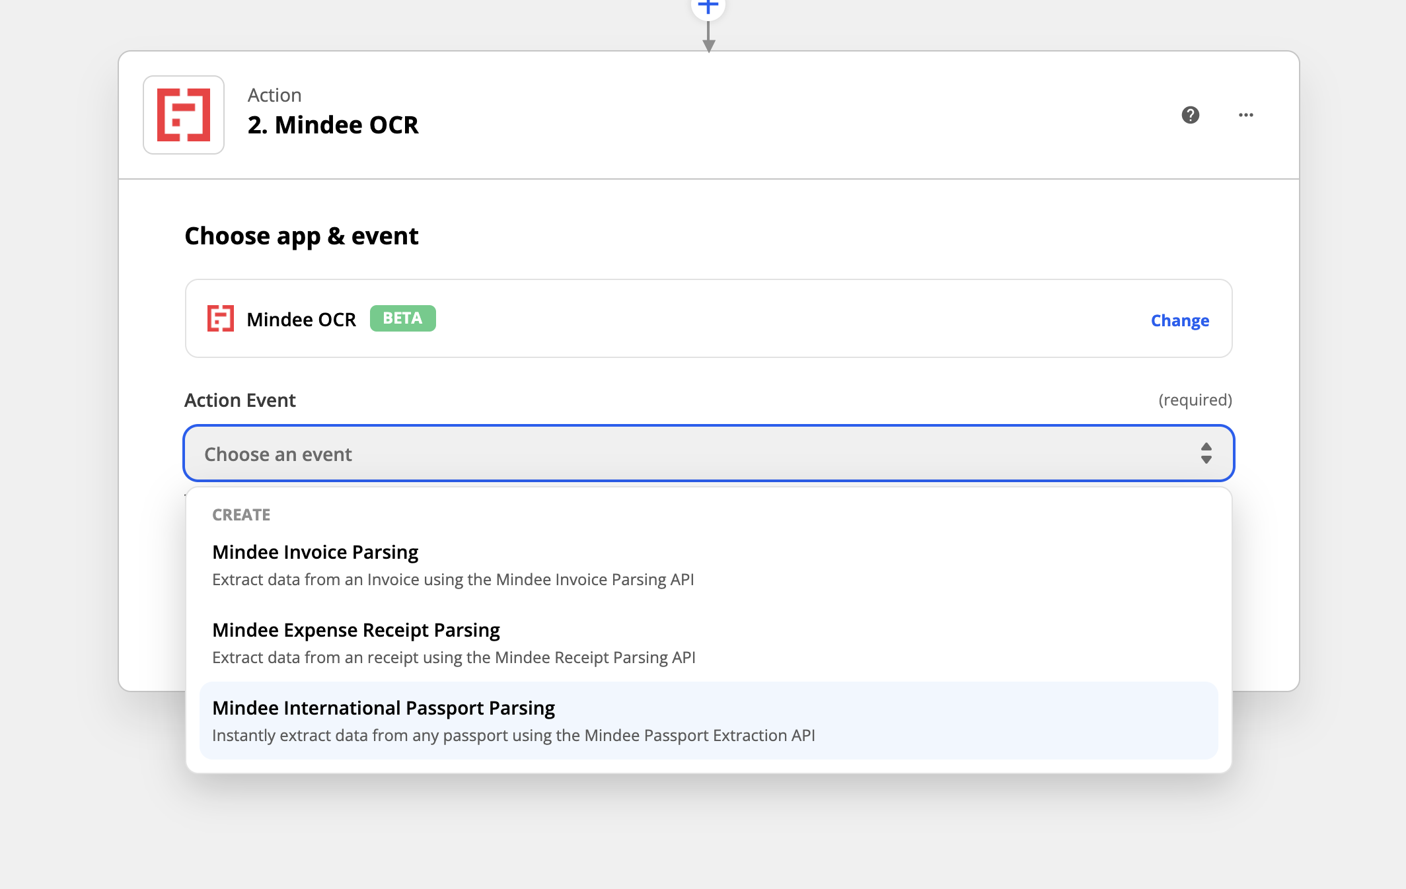Click the Change link for Mindee OCR
The image size is (1406, 889).
(x=1179, y=320)
